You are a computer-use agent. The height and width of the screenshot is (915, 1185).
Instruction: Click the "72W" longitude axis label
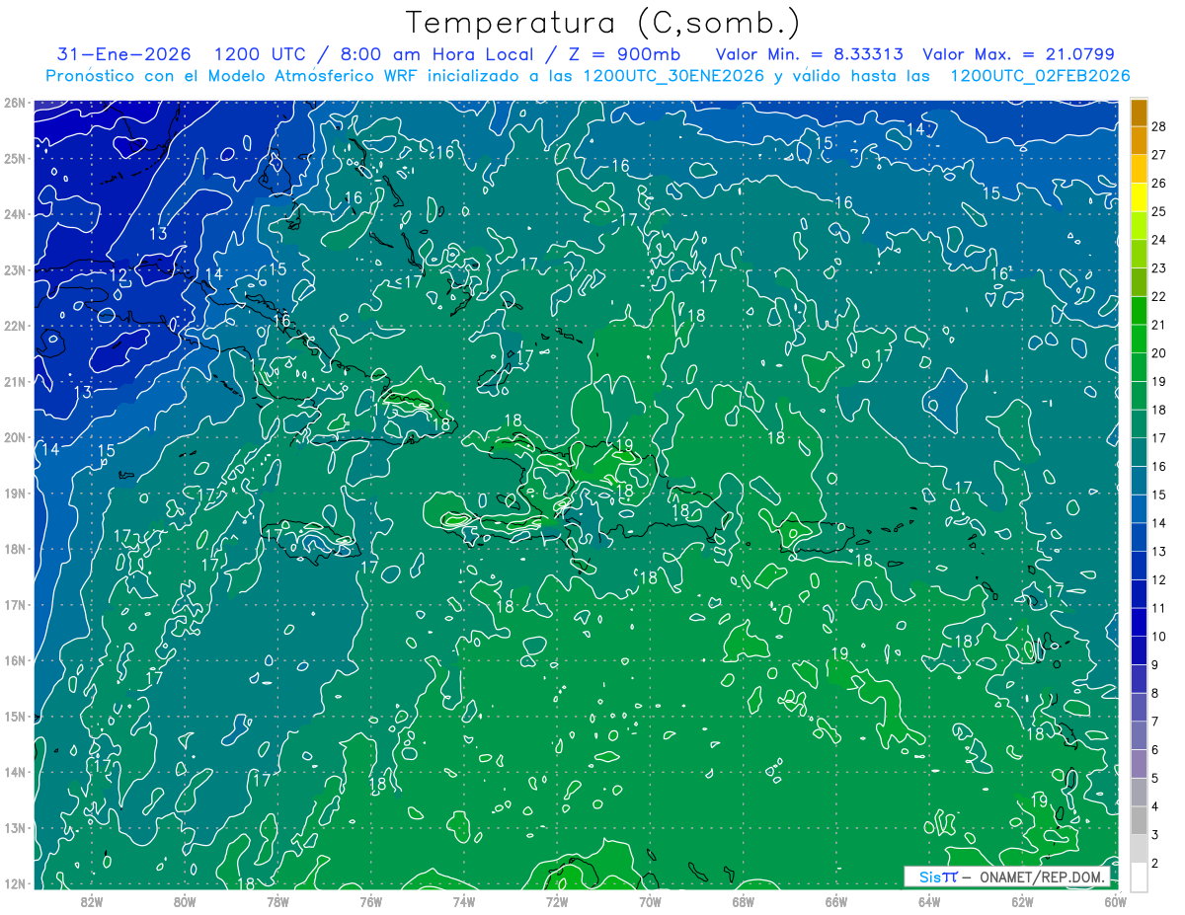click(x=557, y=902)
